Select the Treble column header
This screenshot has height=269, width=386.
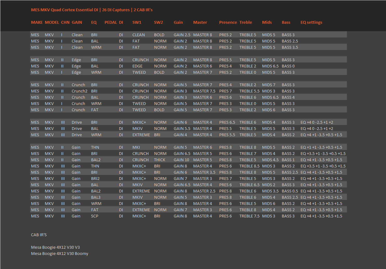point(246,22)
